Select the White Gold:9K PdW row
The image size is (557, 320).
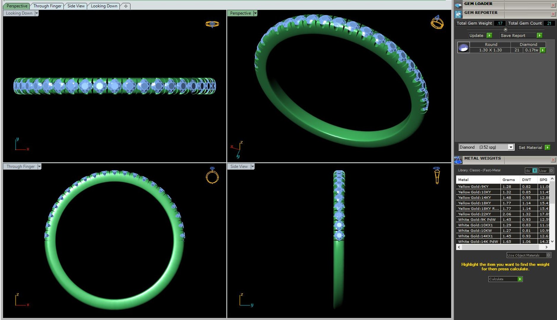[x=503, y=220]
